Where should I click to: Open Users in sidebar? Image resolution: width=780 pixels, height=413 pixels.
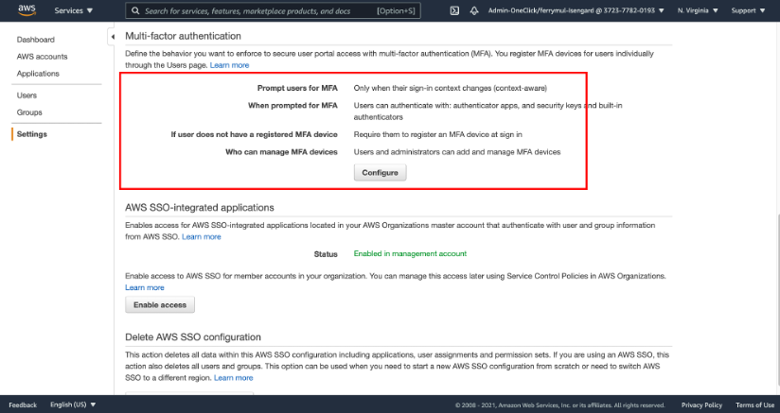click(x=27, y=95)
